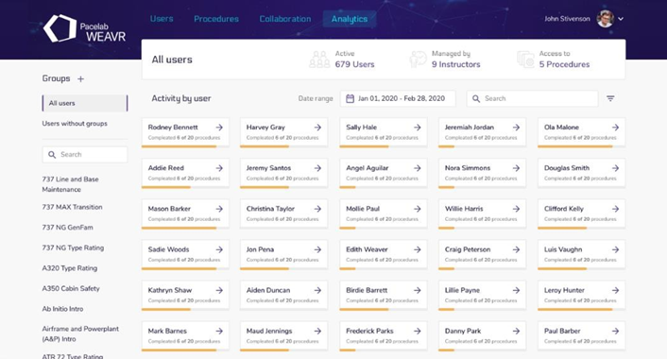The height and width of the screenshot is (359, 667).
Task: Click the 5 Procedures stat
Action: coord(564,64)
